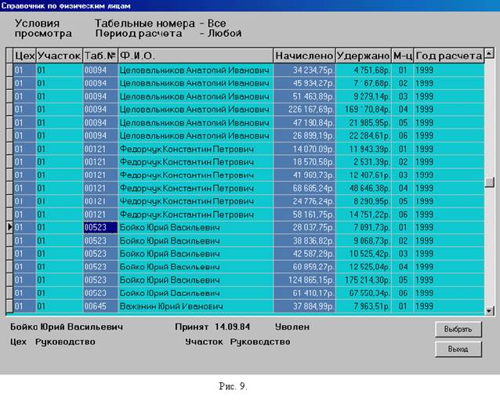Click the Ф.И.О. column header
The image size is (500, 401).
pyautogui.click(x=194, y=56)
